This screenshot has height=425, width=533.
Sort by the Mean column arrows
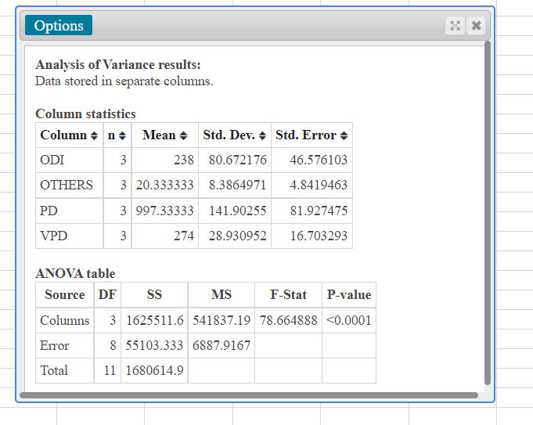coord(183,135)
